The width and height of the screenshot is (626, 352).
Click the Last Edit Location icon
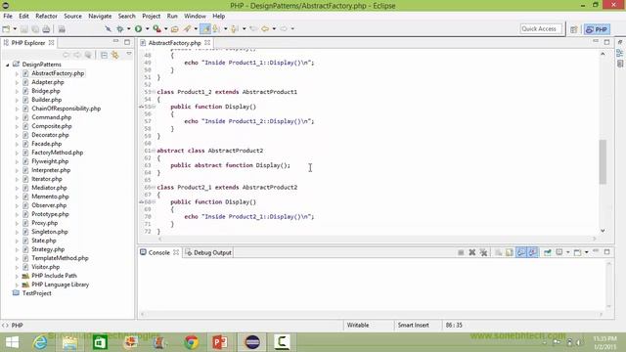[x=253, y=28]
